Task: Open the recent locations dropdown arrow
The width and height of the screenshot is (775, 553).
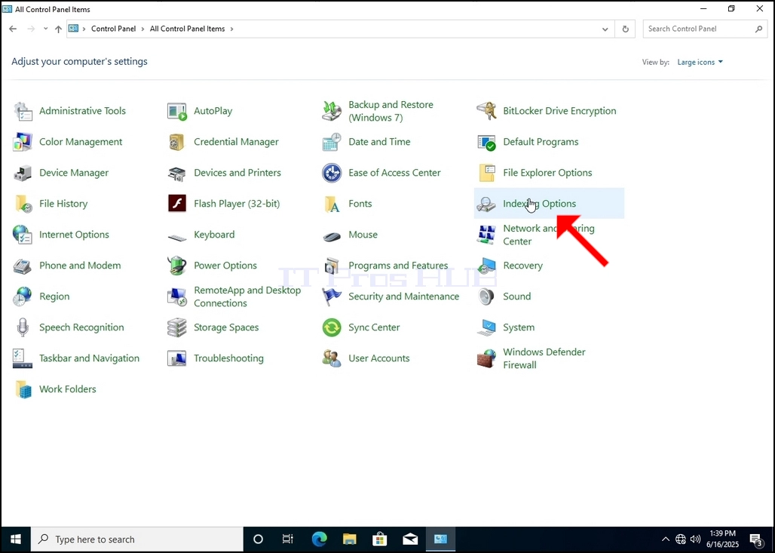Action: [45, 29]
